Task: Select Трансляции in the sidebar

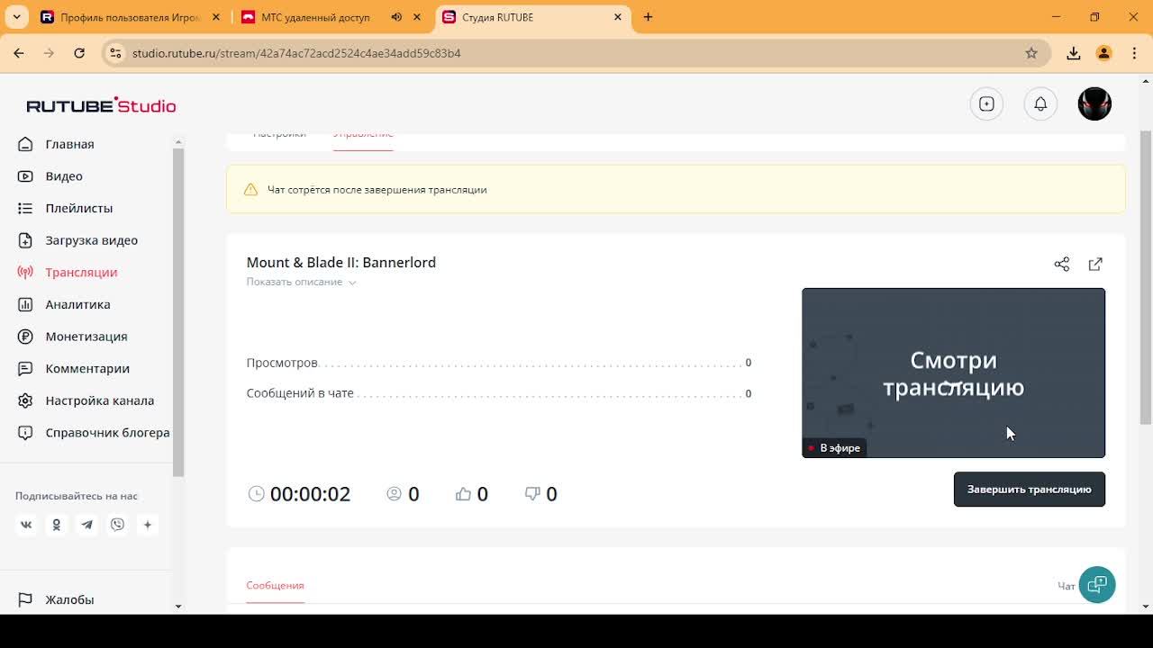Action: tap(81, 273)
